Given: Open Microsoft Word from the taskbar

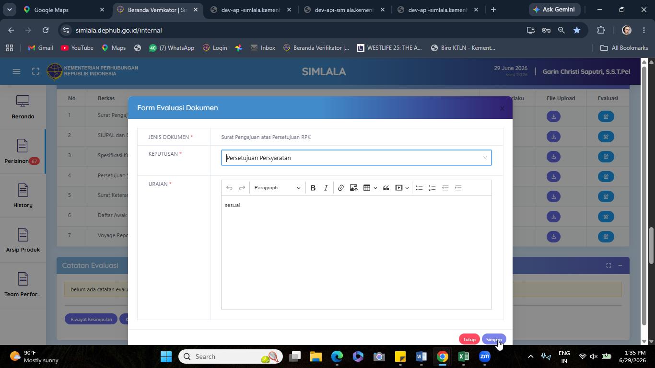Looking at the screenshot, I should pos(421,356).
